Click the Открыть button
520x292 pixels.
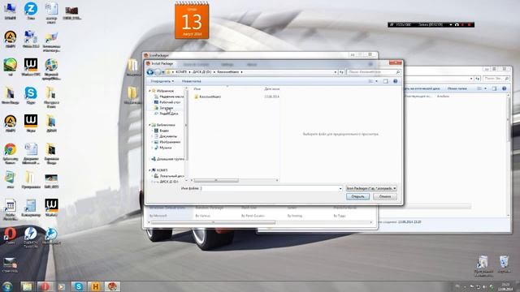(x=357, y=196)
